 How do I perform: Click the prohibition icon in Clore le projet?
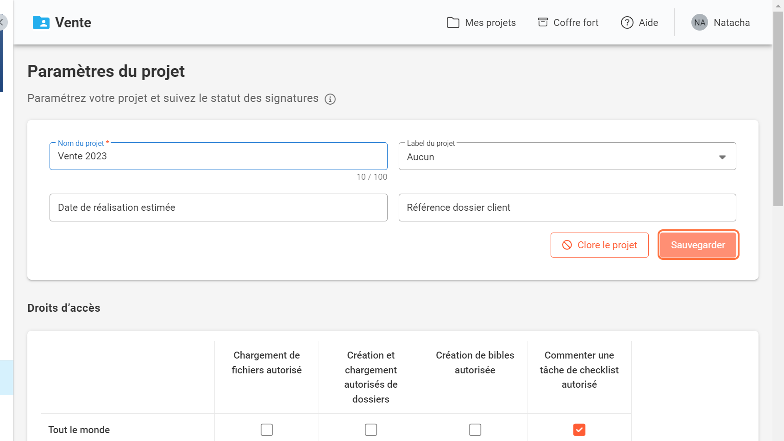pyautogui.click(x=567, y=245)
